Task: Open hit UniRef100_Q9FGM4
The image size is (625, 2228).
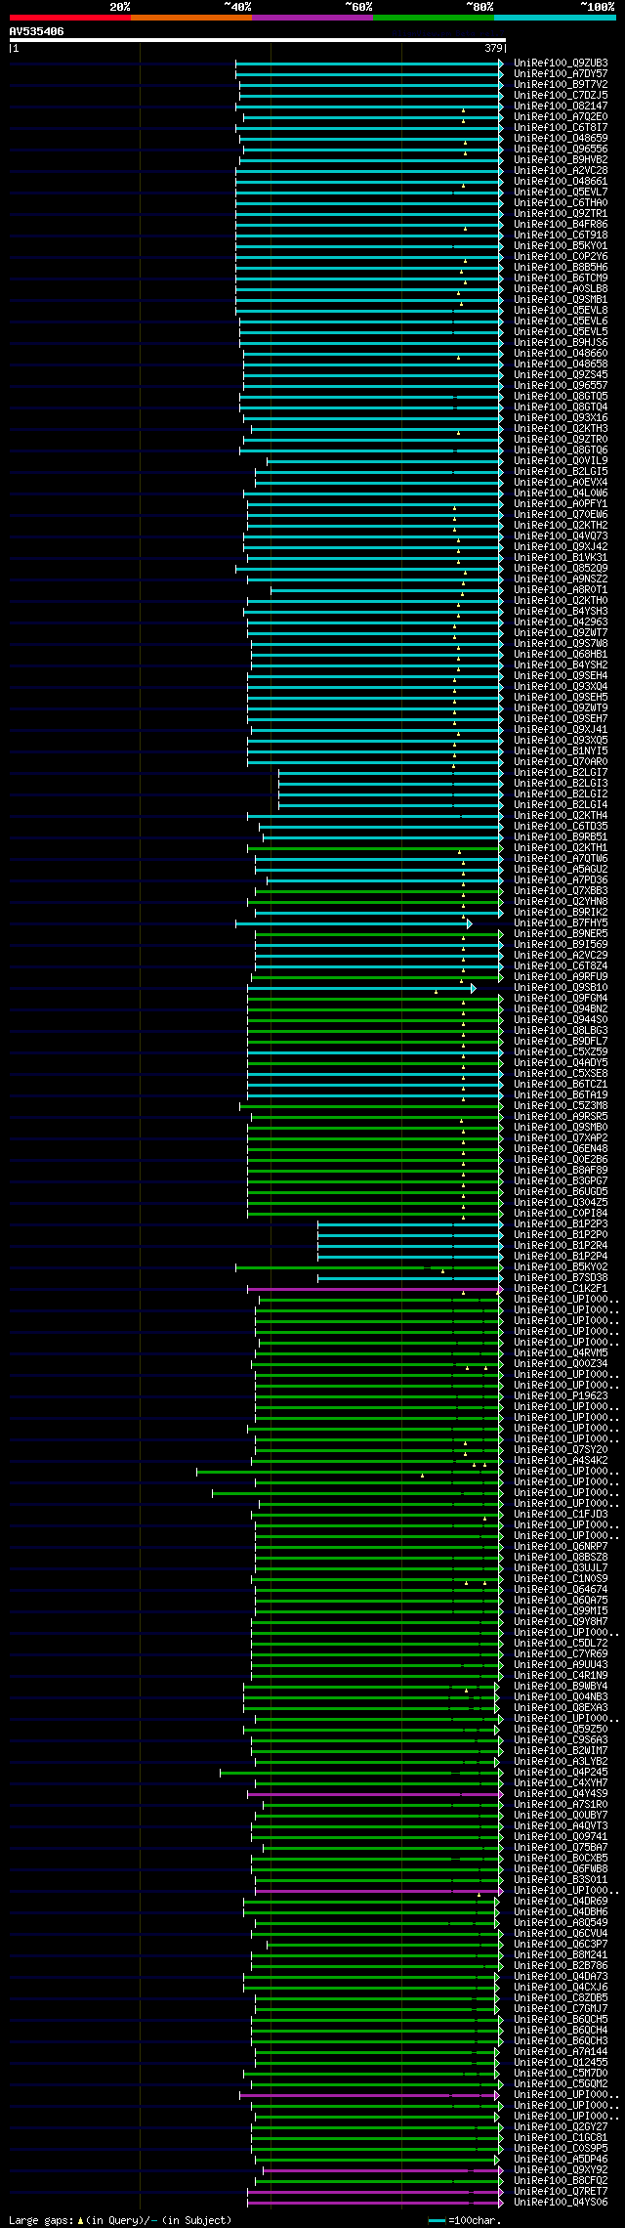Action: tap(561, 999)
